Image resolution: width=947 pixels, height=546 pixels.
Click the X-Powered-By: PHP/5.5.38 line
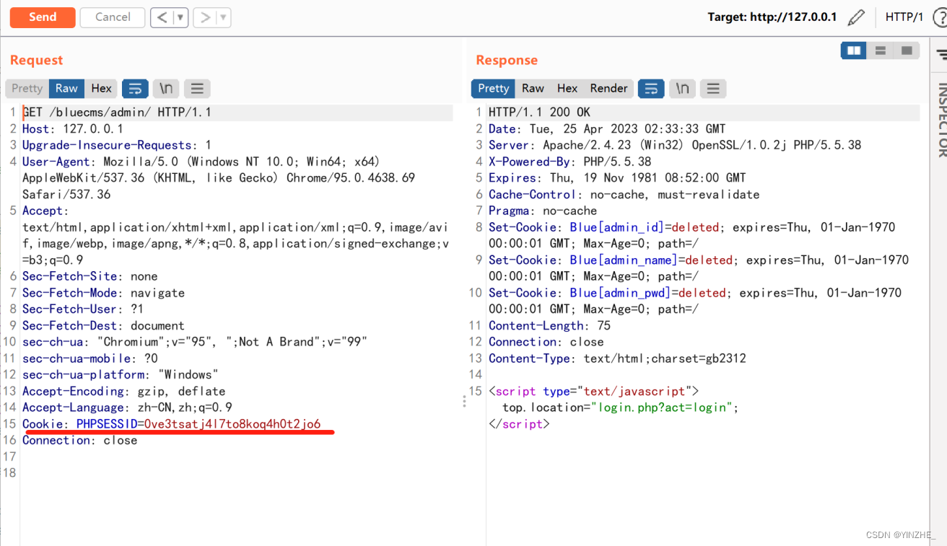point(569,162)
